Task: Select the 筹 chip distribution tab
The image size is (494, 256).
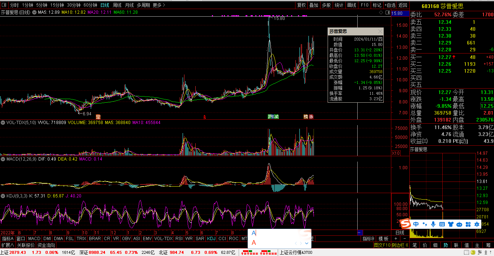Action: click(488, 245)
